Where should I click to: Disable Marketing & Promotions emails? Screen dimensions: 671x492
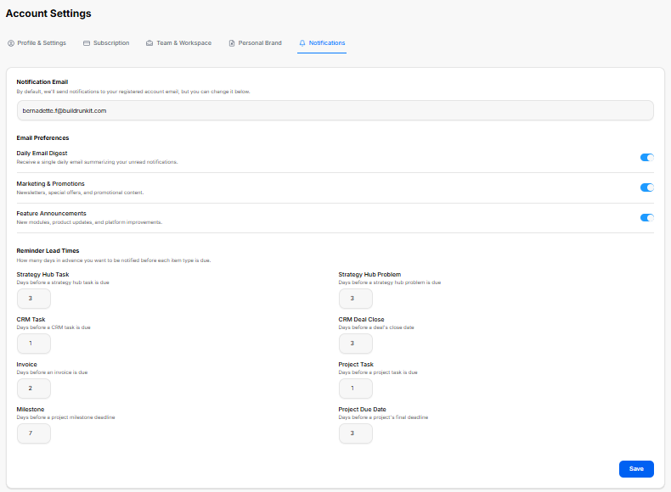point(646,187)
